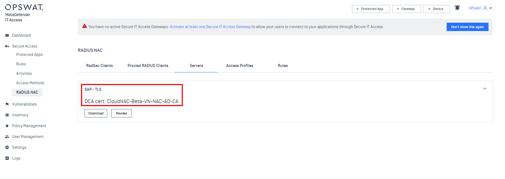Open the notifications bell
This screenshot has width=505, height=179.
tap(457, 8)
